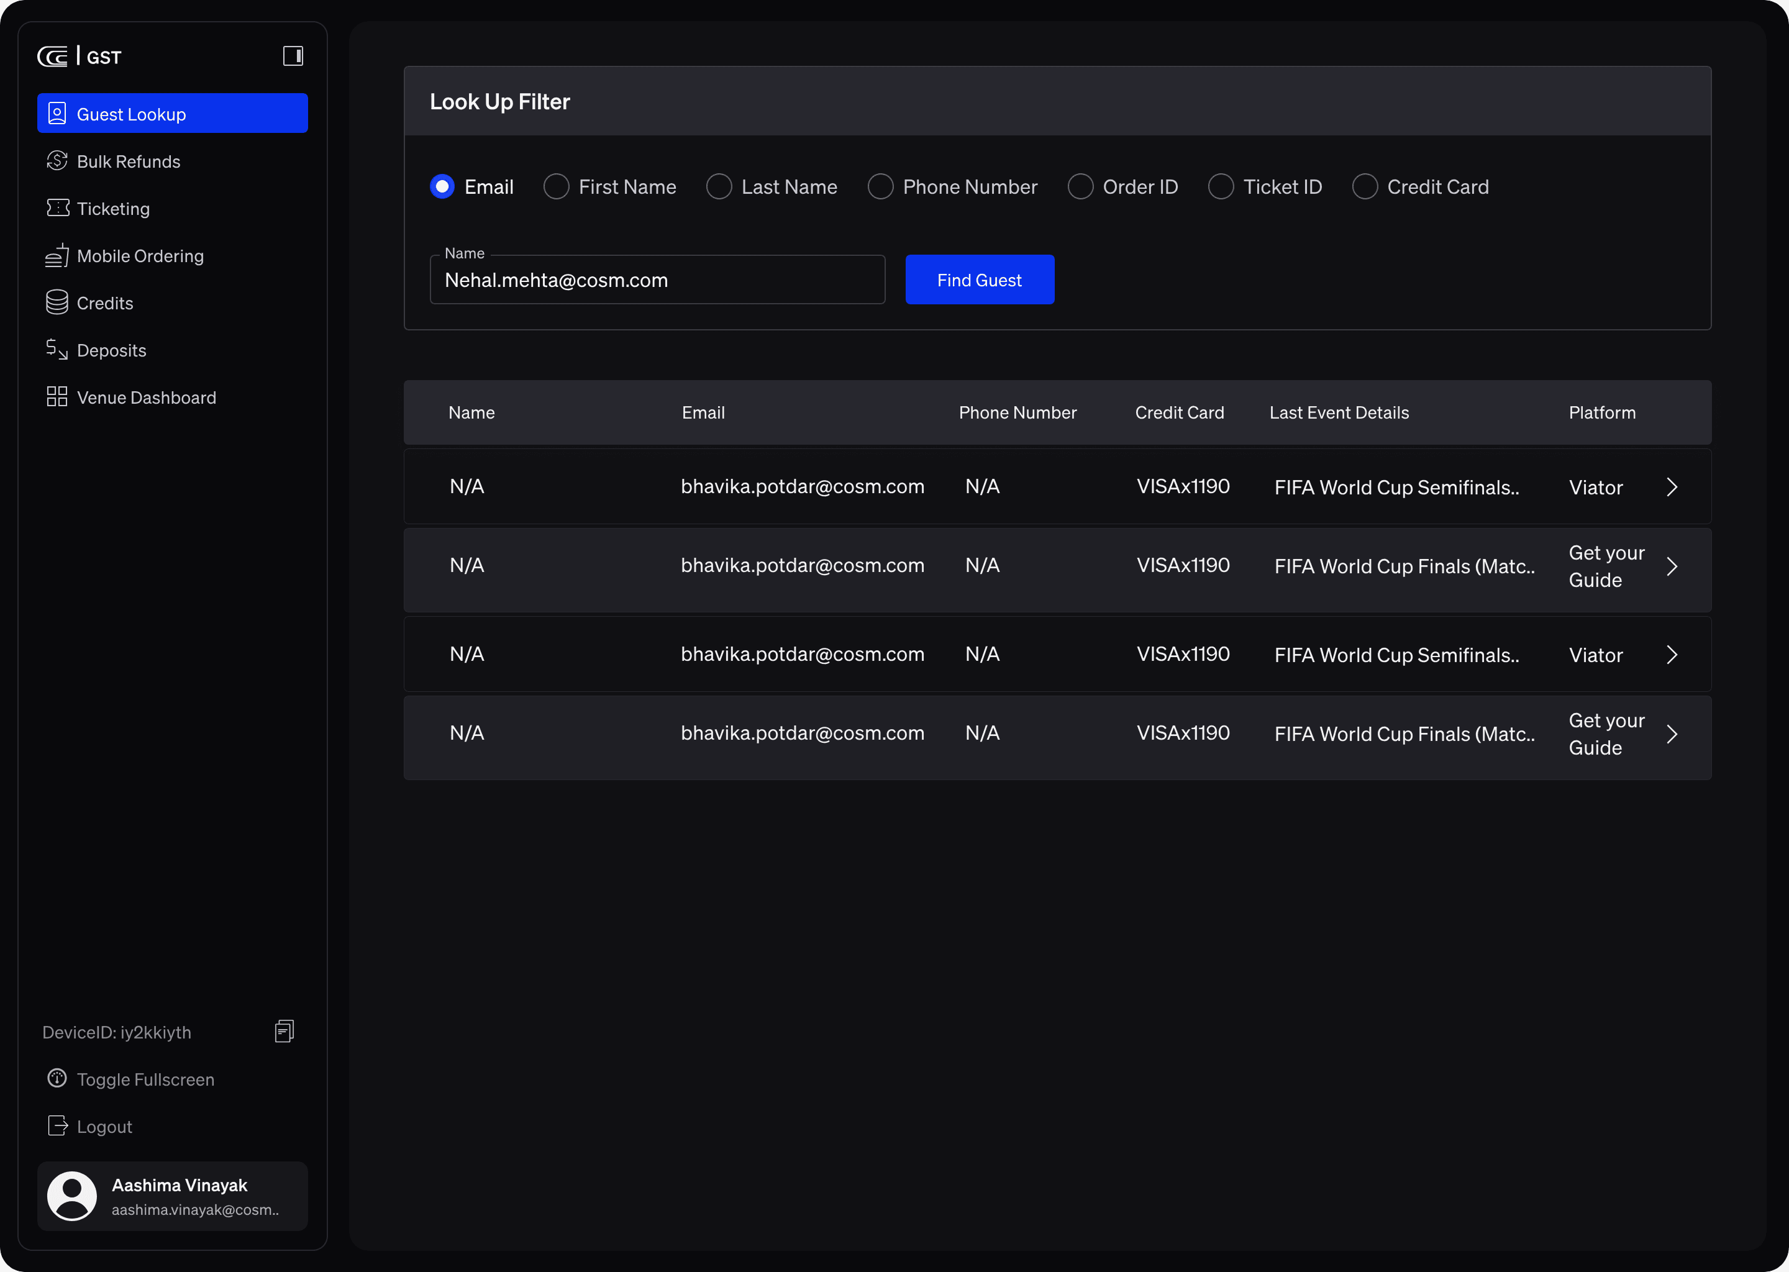Click Toggle Fullscreen label
Image resolution: width=1789 pixels, height=1272 pixels.
[146, 1079]
